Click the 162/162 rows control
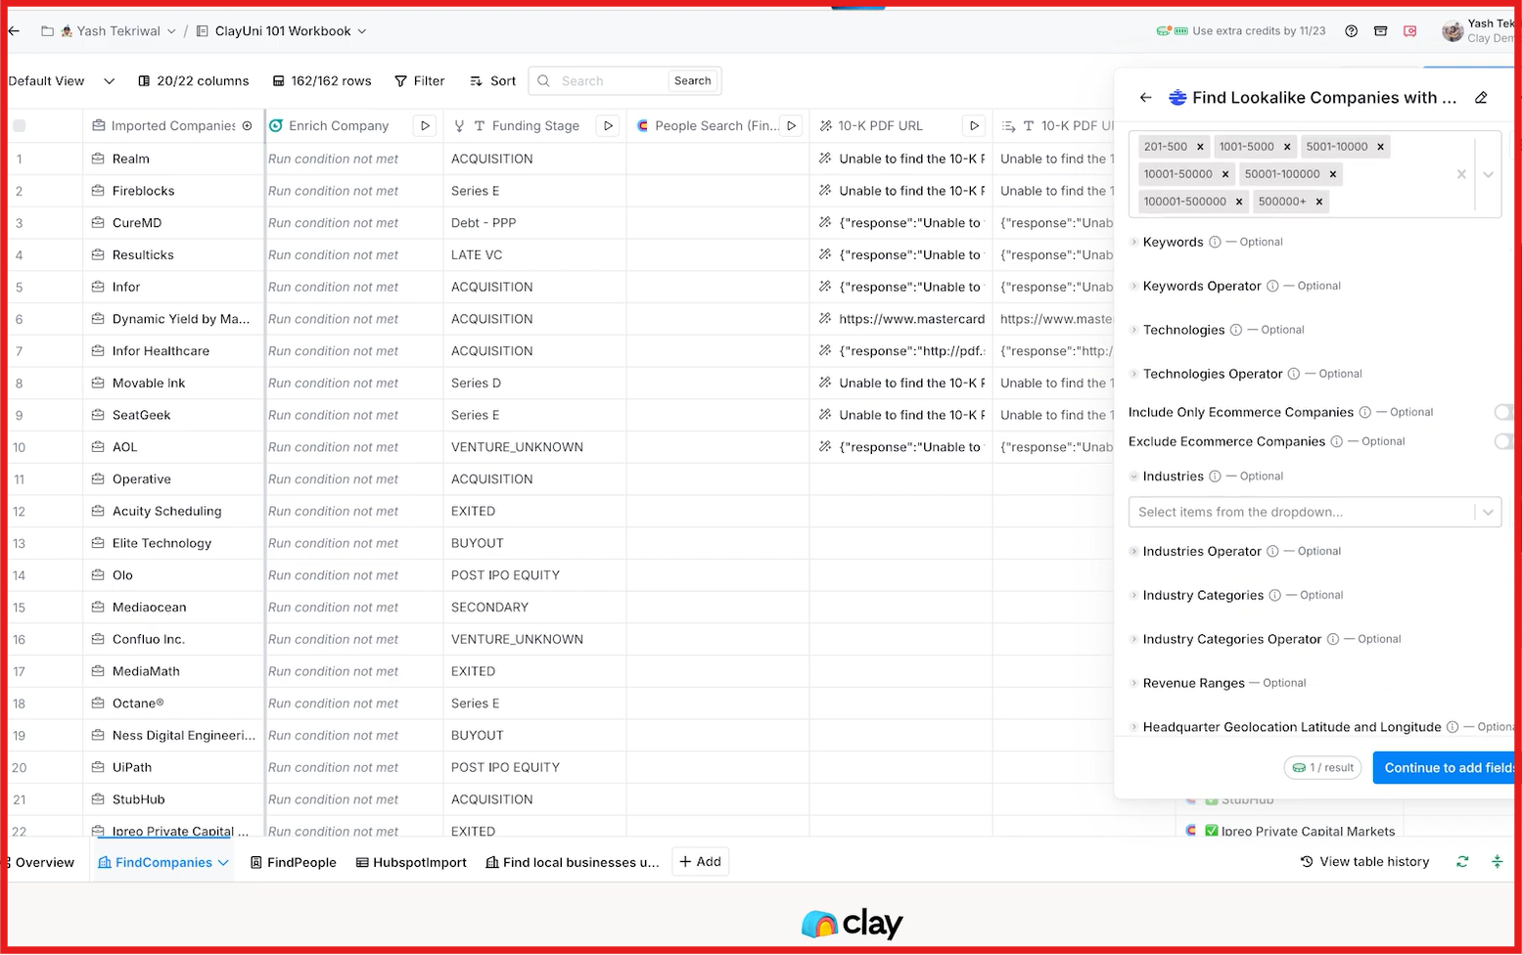Viewport: 1522px width, 955px height. tap(321, 81)
